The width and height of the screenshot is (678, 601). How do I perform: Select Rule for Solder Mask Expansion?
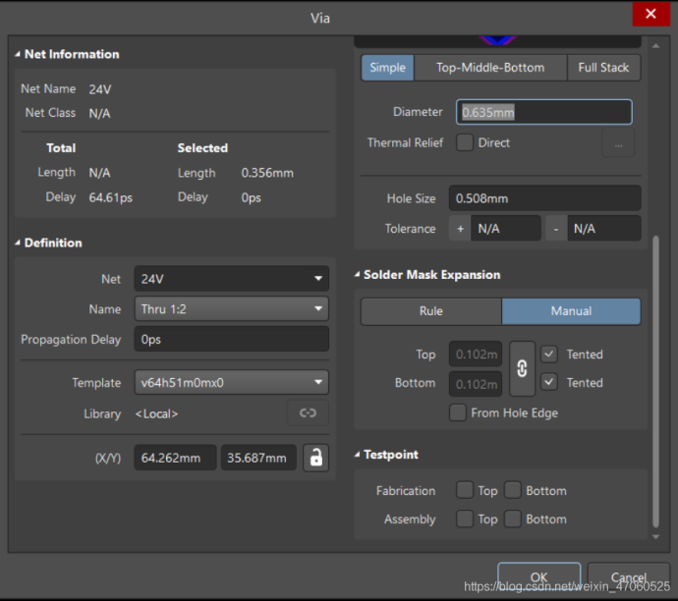[431, 311]
